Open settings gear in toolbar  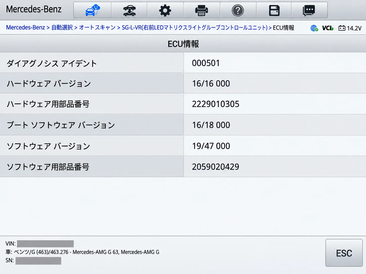(x=165, y=10)
